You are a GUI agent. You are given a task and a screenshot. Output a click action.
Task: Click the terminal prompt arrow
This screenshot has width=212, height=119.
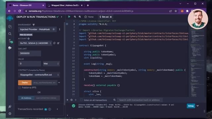click(68, 115)
